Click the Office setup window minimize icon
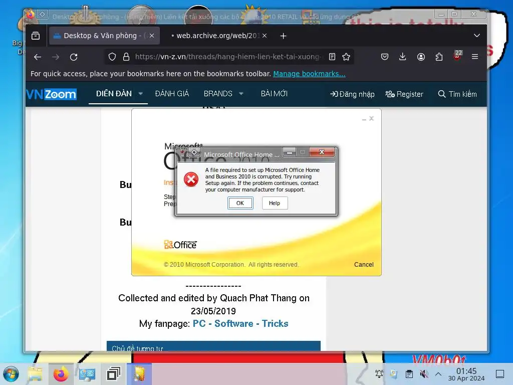Viewport: 513px width, 385px height. point(364,119)
